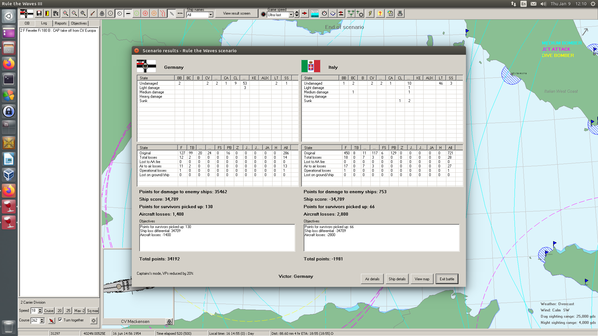The image size is (598, 336).
Task: Click the Cruise speed button
Action: (49, 310)
